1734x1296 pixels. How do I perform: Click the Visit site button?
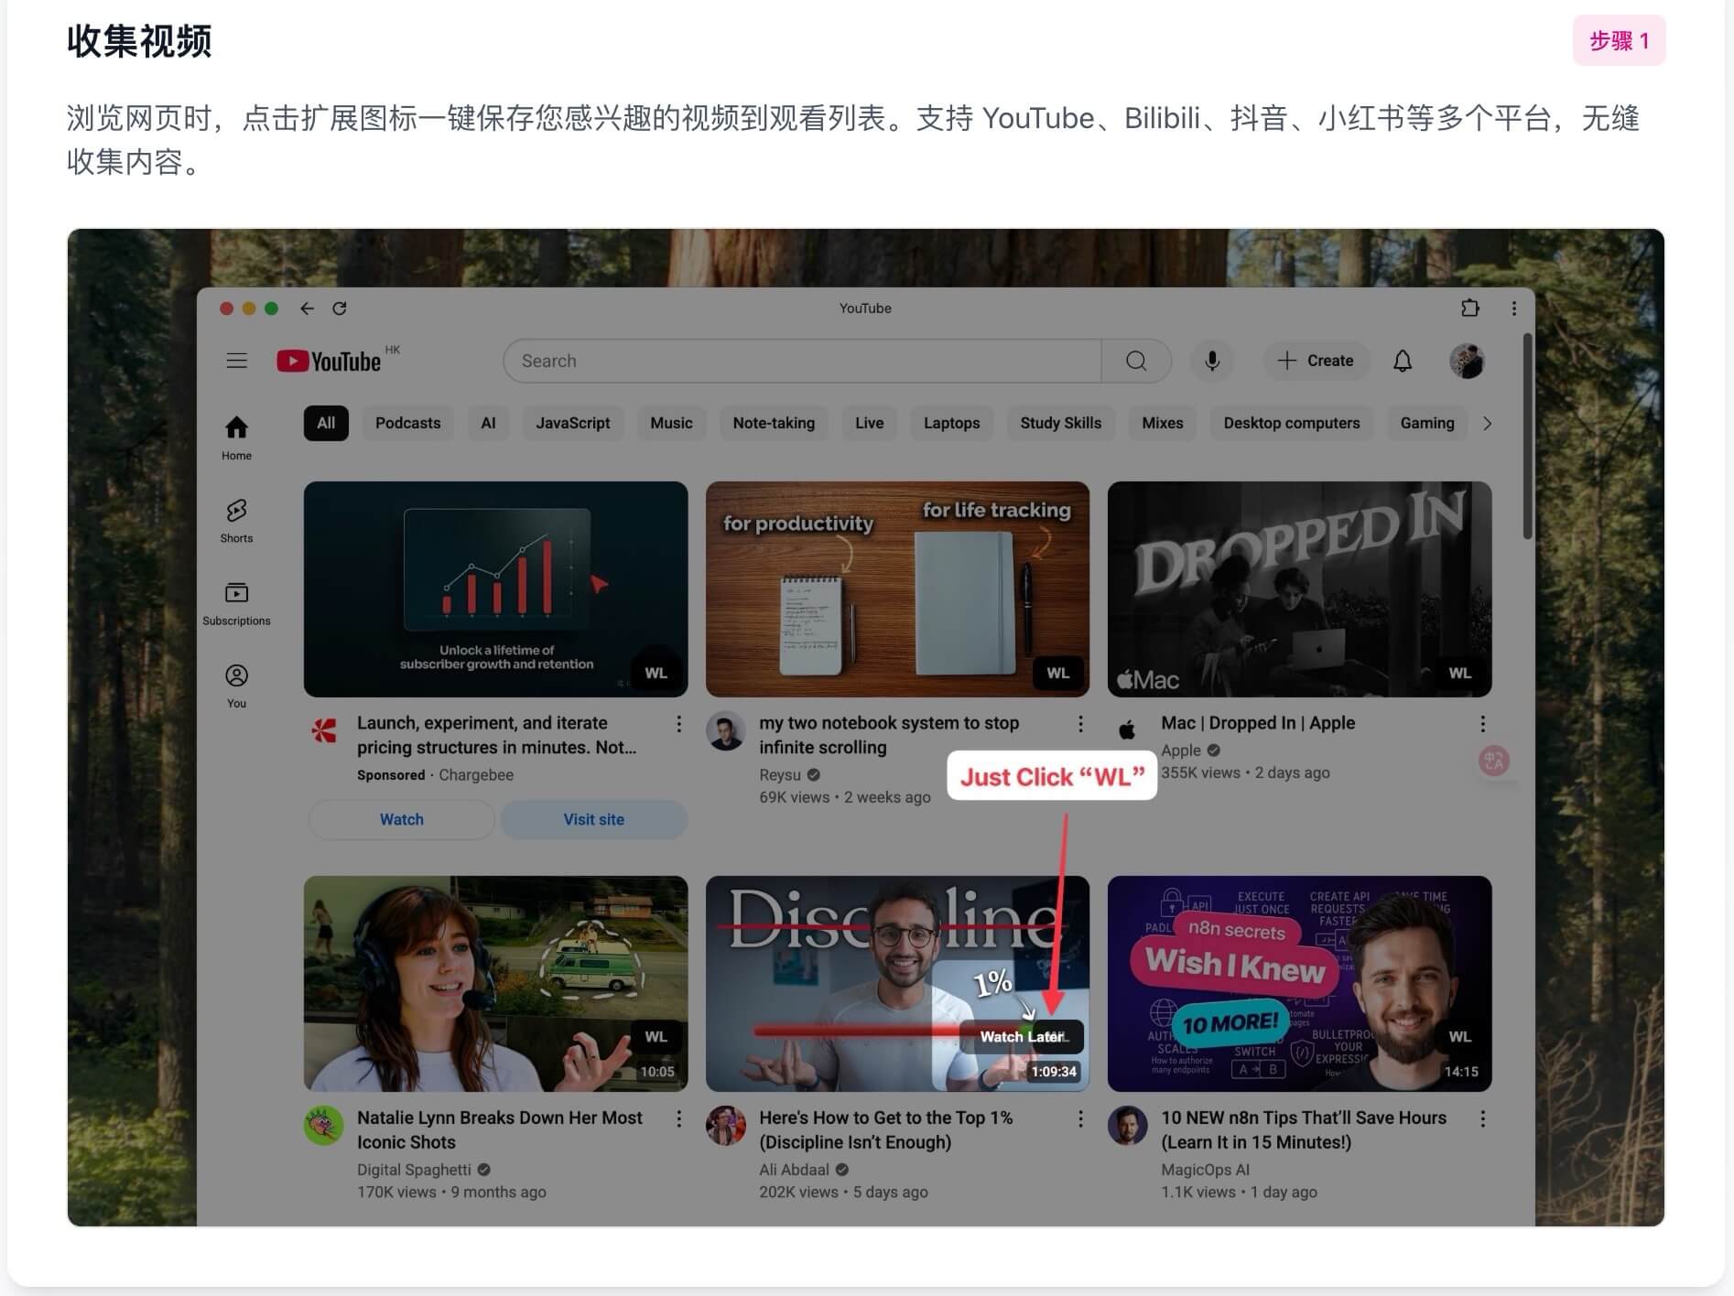coord(593,819)
